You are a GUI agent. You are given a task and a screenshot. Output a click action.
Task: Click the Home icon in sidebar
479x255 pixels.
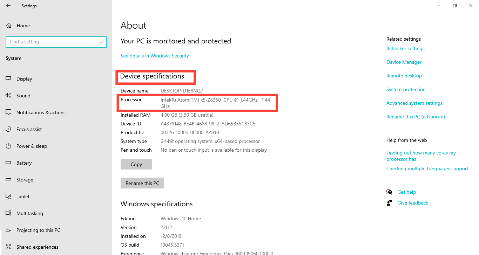tap(9, 26)
